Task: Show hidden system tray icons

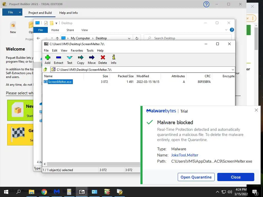Action: tap(217, 192)
